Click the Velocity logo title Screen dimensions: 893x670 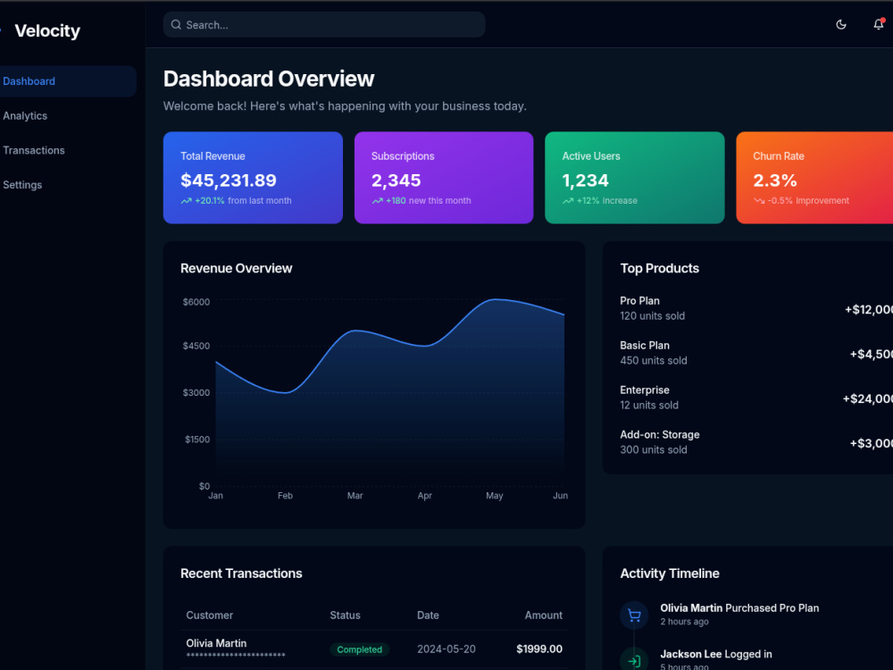pos(47,30)
